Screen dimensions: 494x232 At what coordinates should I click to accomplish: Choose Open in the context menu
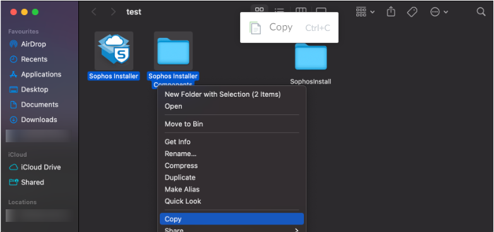pyautogui.click(x=173, y=106)
